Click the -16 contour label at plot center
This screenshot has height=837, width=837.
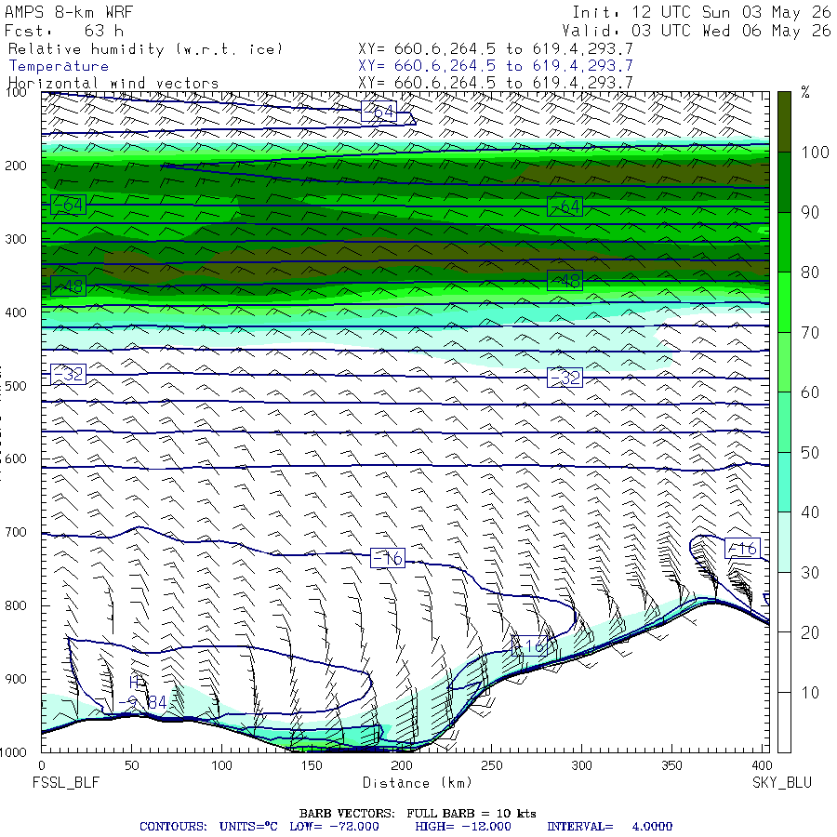pos(388,558)
